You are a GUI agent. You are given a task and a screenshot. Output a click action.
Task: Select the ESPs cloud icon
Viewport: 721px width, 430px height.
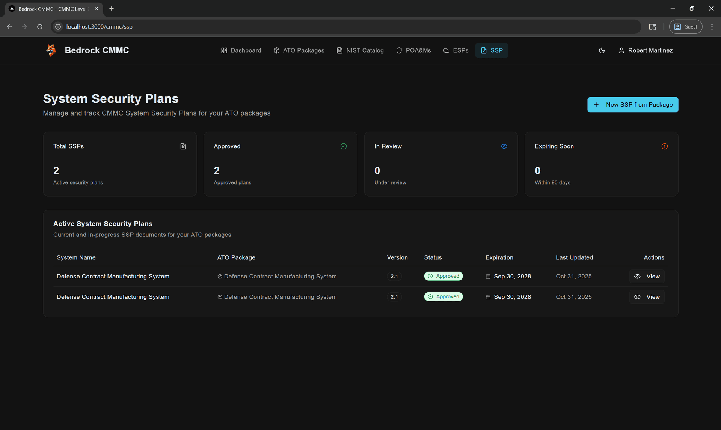pyautogui.click(x=446, y=50)
